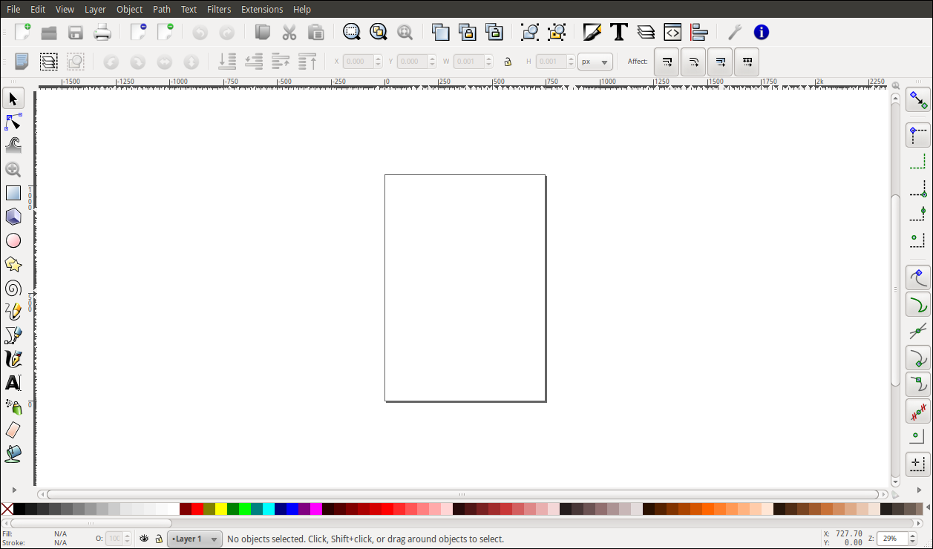933x549 pixels.
Task: Paste from clipboard icon
Action: pyautogui.click(x=316, y=32)
